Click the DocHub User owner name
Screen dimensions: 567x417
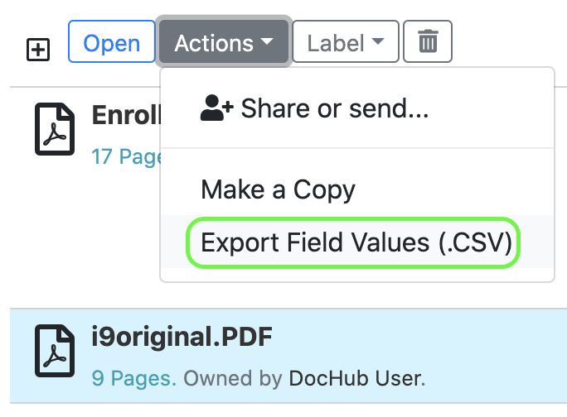[356, 379]
